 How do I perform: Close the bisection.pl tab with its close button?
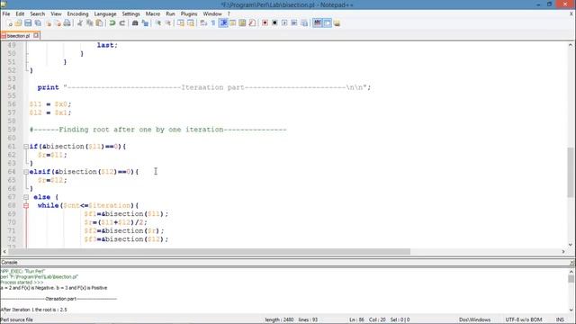36,36
